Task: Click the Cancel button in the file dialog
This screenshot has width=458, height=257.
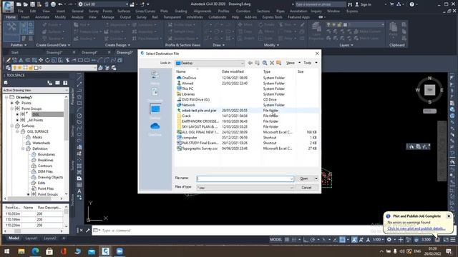Action: tap(306, 188)
